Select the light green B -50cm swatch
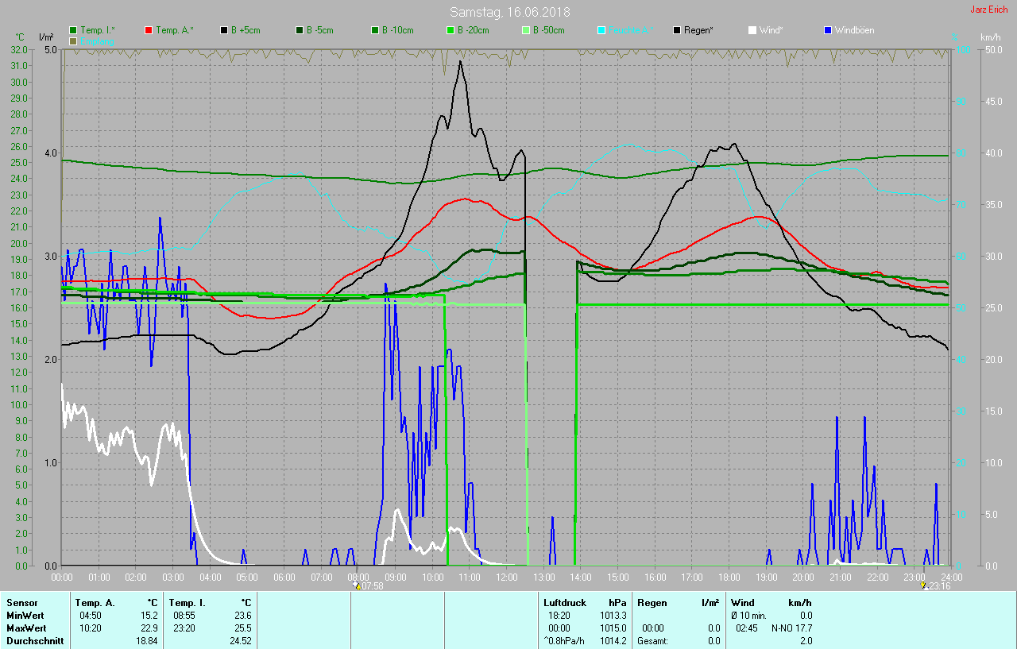 tap(526, 30)
